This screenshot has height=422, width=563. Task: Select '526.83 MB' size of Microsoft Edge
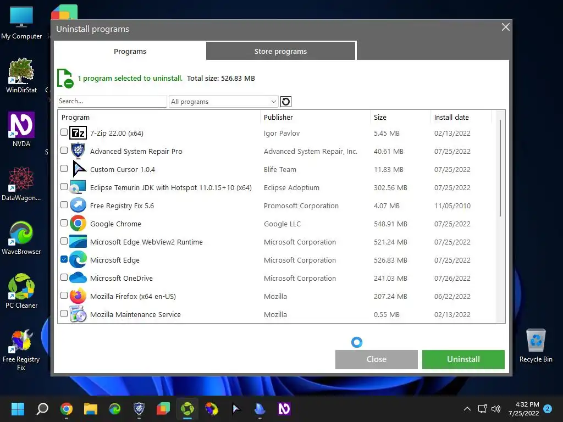pyautogui.click(x=390, y=260)
